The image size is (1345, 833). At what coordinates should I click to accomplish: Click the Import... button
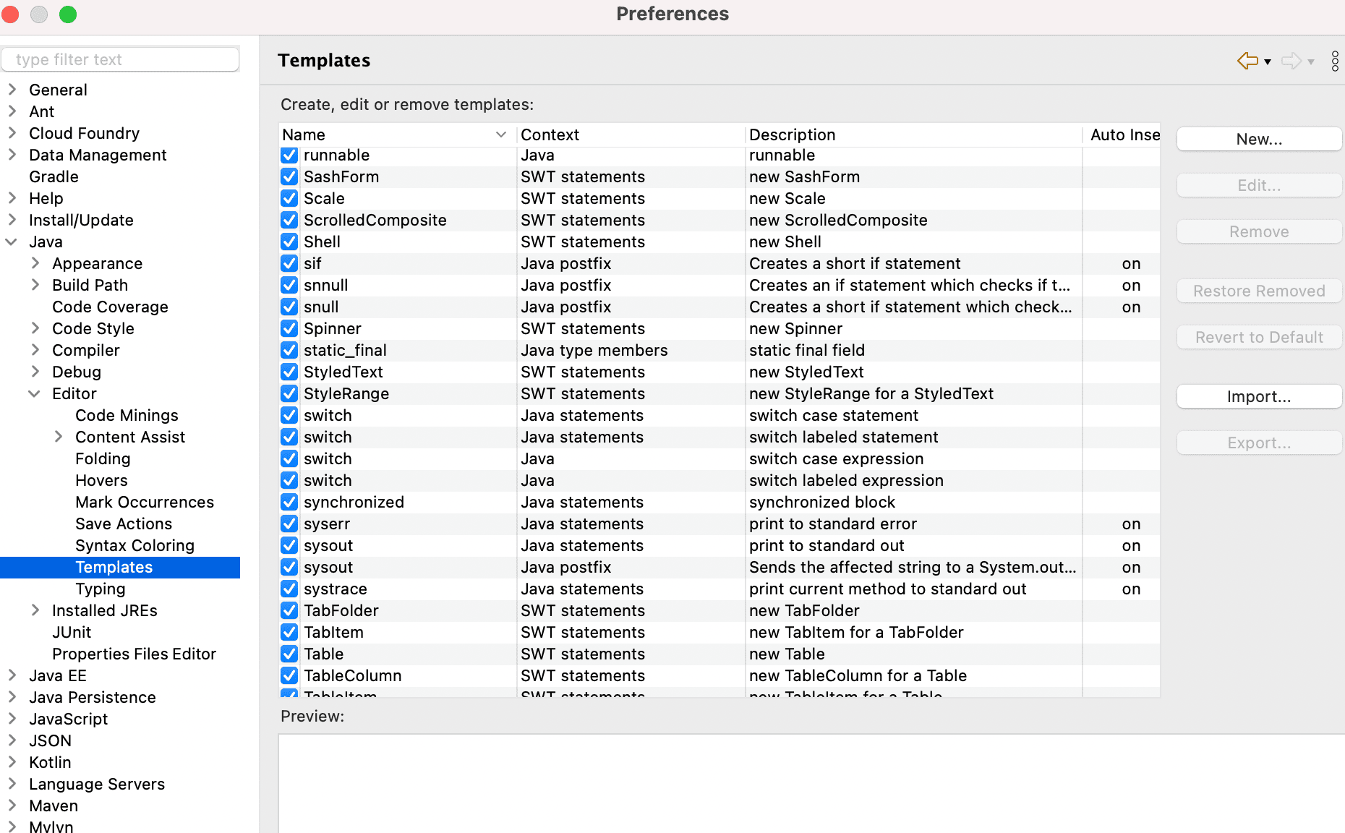point(1259,397)
